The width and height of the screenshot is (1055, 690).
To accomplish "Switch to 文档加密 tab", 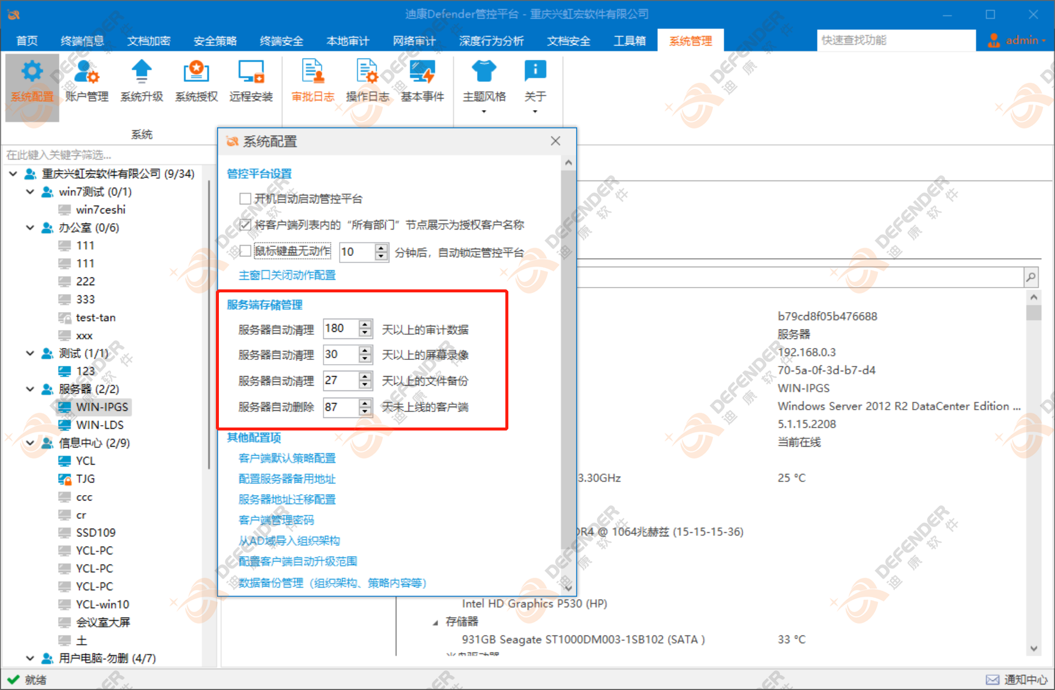I will click(149, 41).
